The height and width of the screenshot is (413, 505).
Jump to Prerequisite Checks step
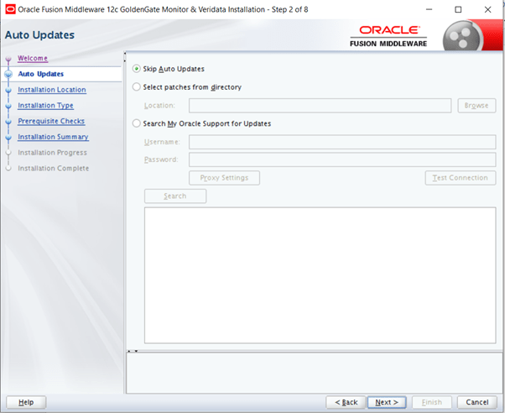click(x=50, y=121)
